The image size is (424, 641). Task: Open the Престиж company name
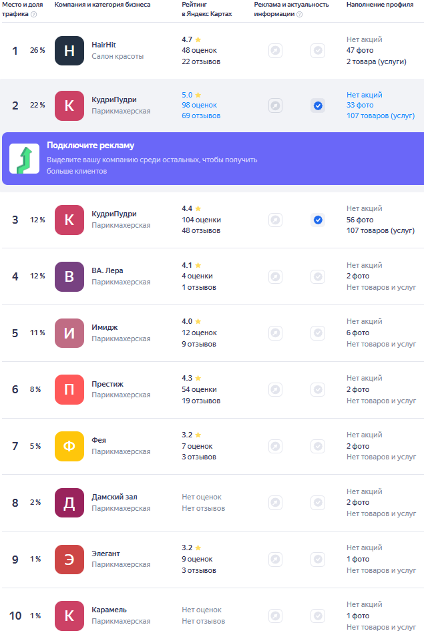point(108,385)
